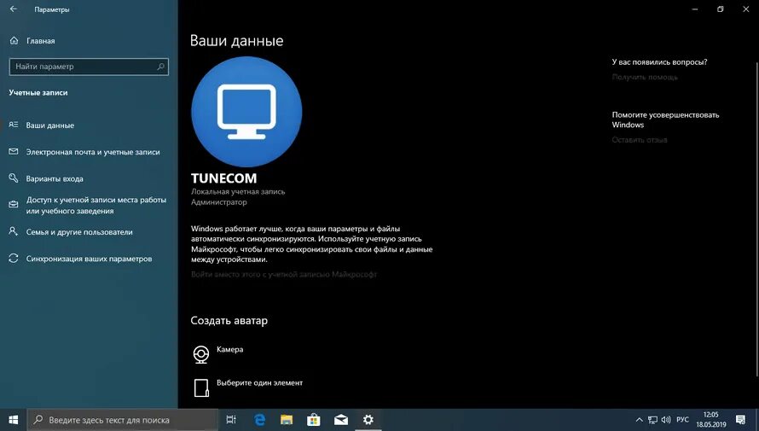This screenshot has height=431, width=759.
Task: Click the webcam icon beside Камера
Action: [x=201, y=354]
